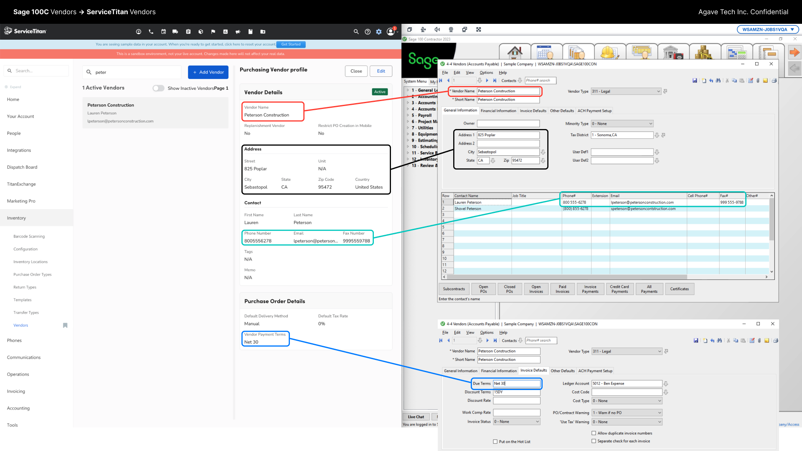Click the phone calls icon in ServiceTitan
The height and width of the screenshot is (451, 802).
point(151,31)
